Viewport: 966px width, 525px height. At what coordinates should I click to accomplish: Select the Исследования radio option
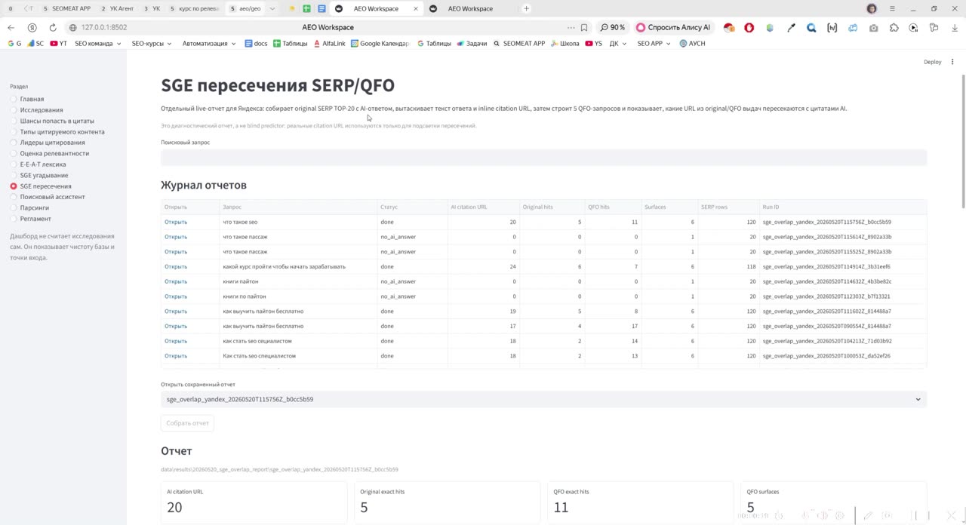tap(36, 110)
